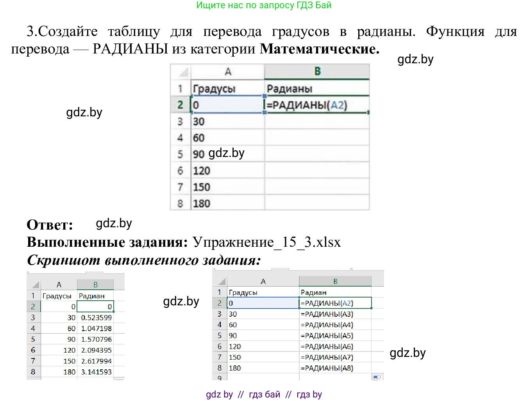The image size is (529, 401).
Task: Select column header A in the top spreadsheet
Action: pyautogui.click(x=228, y=71)
